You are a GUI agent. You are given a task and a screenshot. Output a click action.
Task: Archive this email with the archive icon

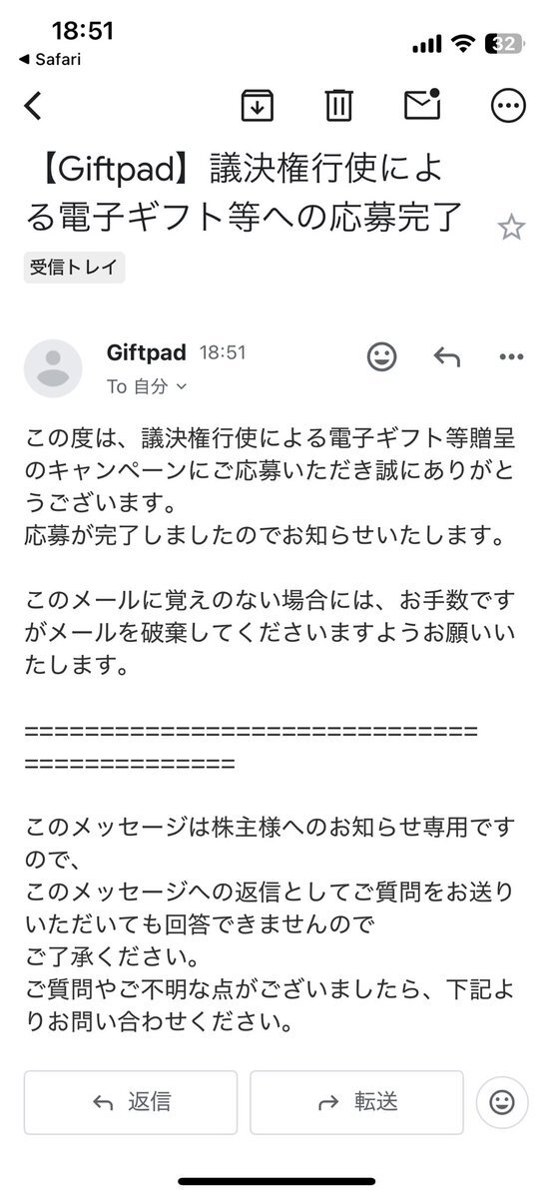[258, 106]
